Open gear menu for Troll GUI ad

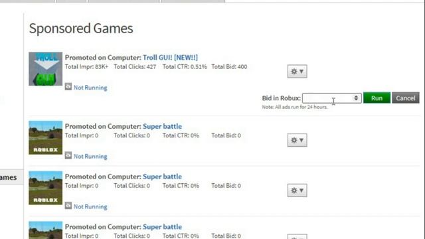pyautogui.click(x=297, y=71)
